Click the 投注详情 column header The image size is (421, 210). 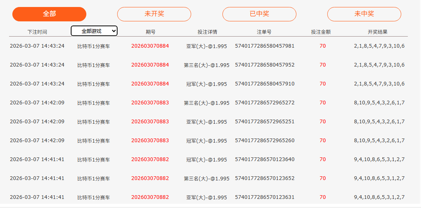click(207, 32)
